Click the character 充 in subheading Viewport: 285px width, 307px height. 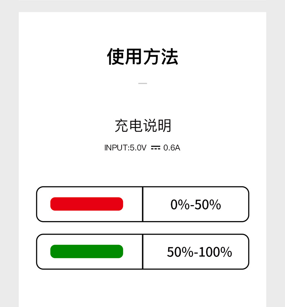pyautogui.click(x=122, y=125)
